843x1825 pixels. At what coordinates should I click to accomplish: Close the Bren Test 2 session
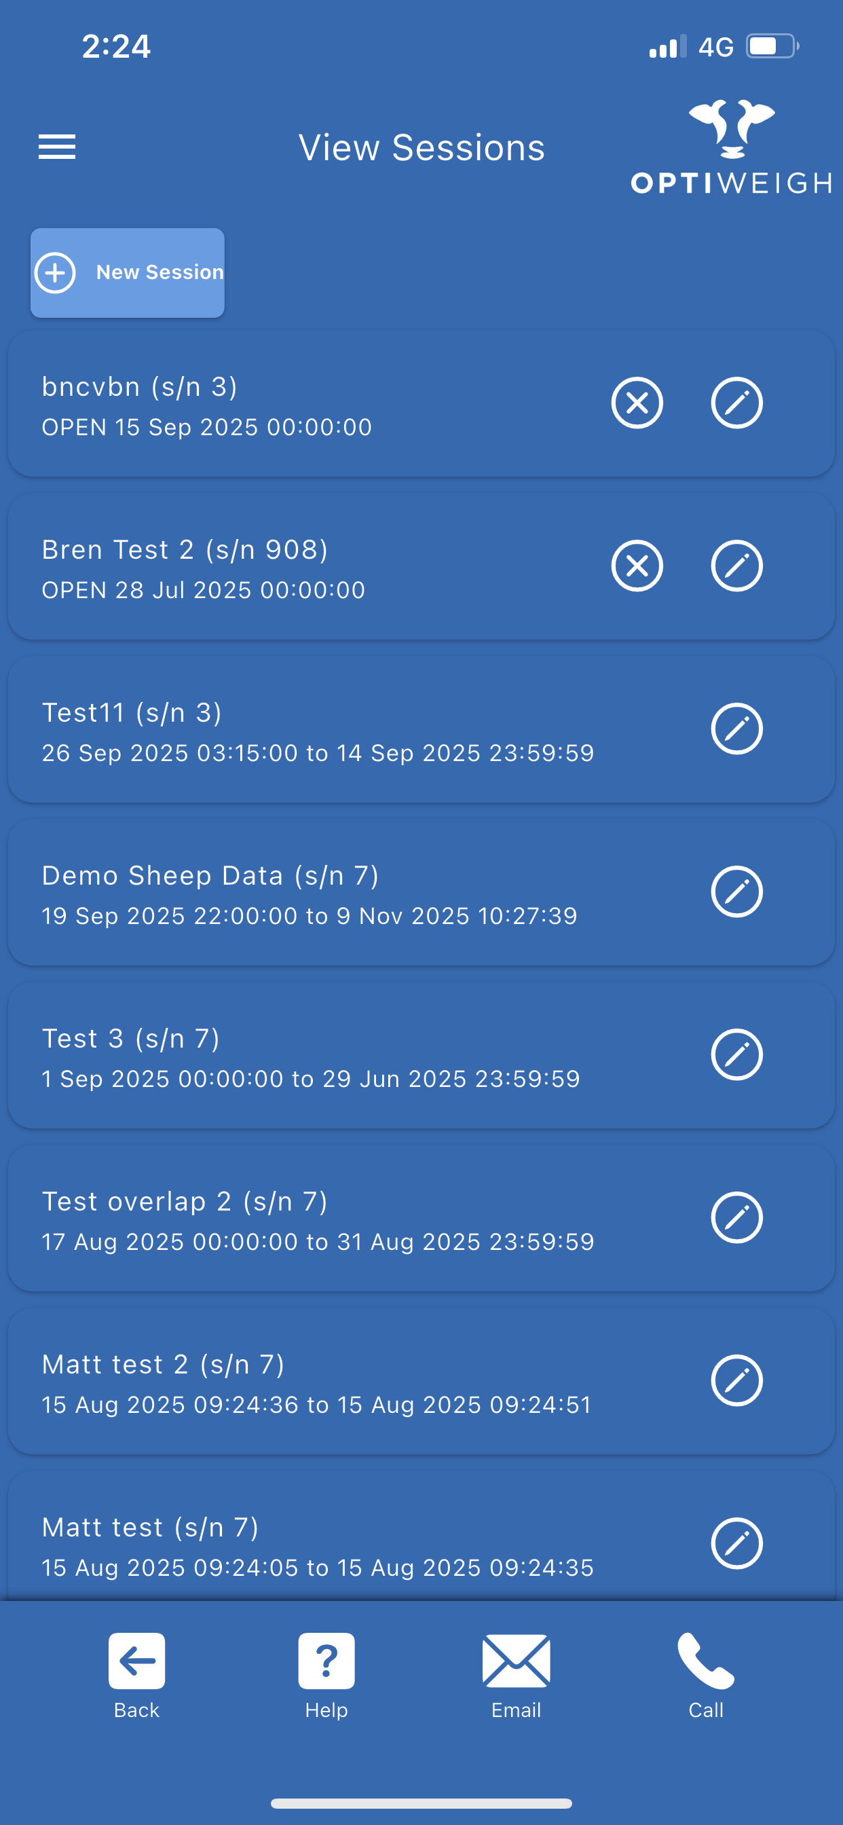(637, 566)
